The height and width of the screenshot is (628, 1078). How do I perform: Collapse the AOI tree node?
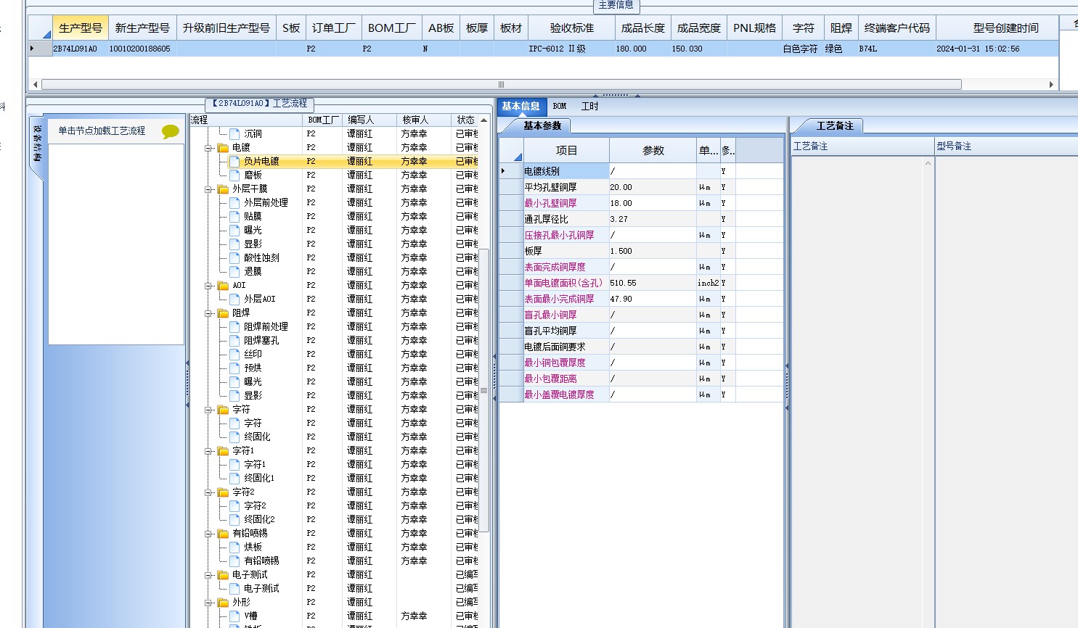[x=208, y=286]
